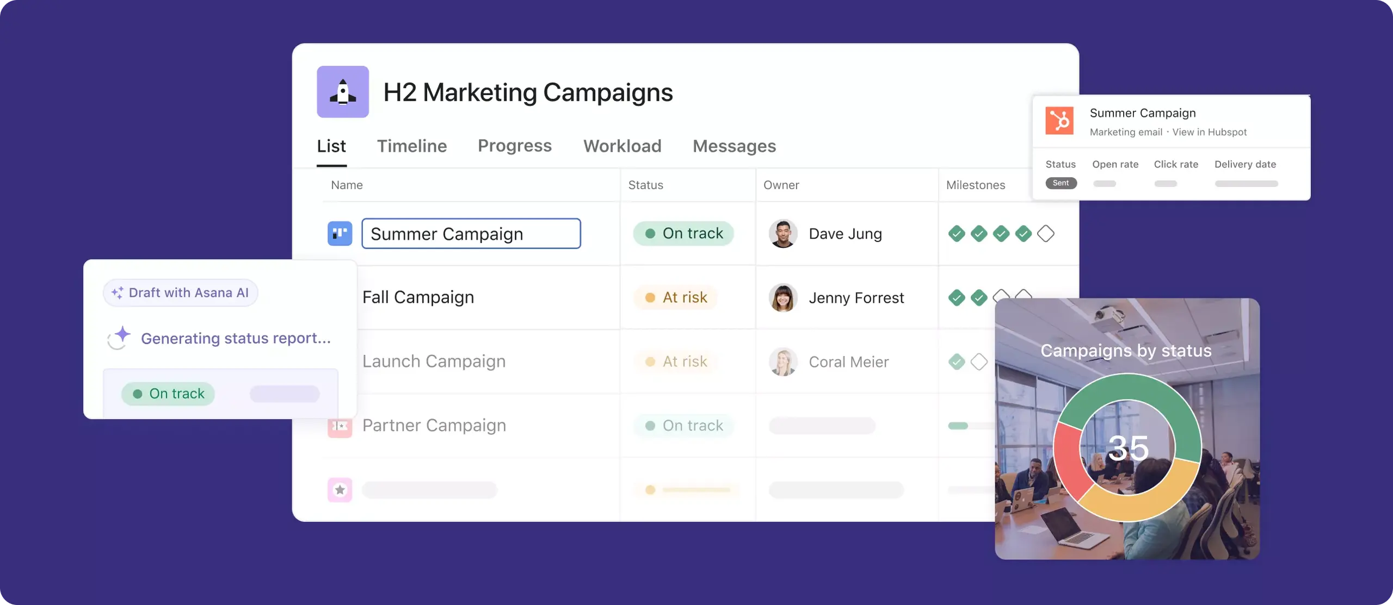Click the pink star icon on last campaign row
The width and height of the screenshot is (1393, 605).
coord(340,489)
